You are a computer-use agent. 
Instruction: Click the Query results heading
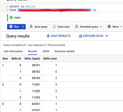point(18,36)
